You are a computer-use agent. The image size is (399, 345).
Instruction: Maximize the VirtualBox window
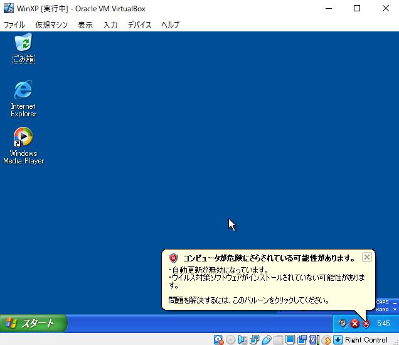(357, 8)
